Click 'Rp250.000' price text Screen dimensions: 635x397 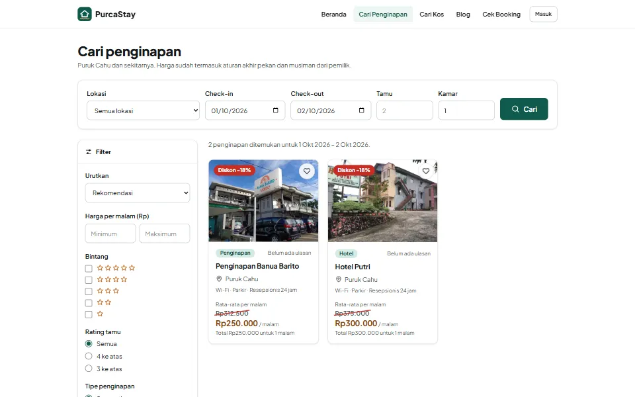pyautogui.click(x=237, y=324)
